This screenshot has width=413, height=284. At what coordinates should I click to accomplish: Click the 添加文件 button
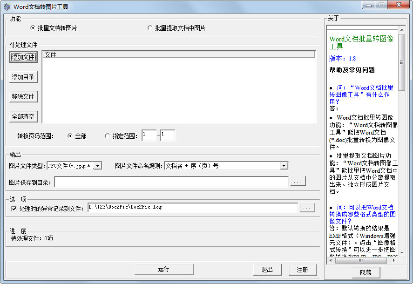click(x=23, y=57)
